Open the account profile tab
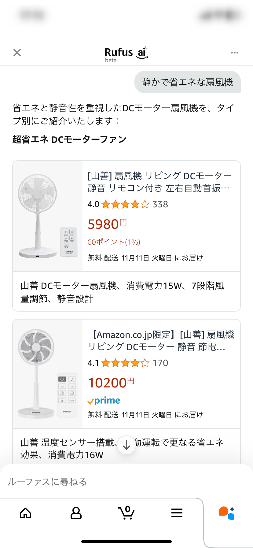The image size is (253, 548). [76, 513]
